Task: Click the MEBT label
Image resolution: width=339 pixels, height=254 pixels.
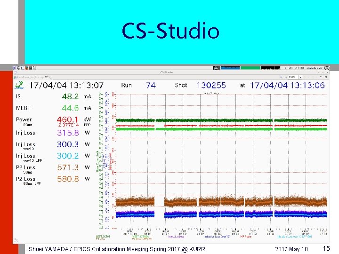Action: click(x=24, y=108)
